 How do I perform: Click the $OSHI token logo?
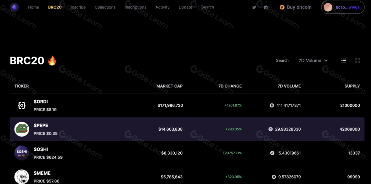pyautogui.click(x=22, y=153)
